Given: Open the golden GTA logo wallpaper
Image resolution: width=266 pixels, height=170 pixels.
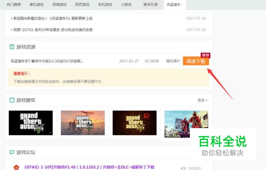Looking at the screenshot, I should pos(135,123).
